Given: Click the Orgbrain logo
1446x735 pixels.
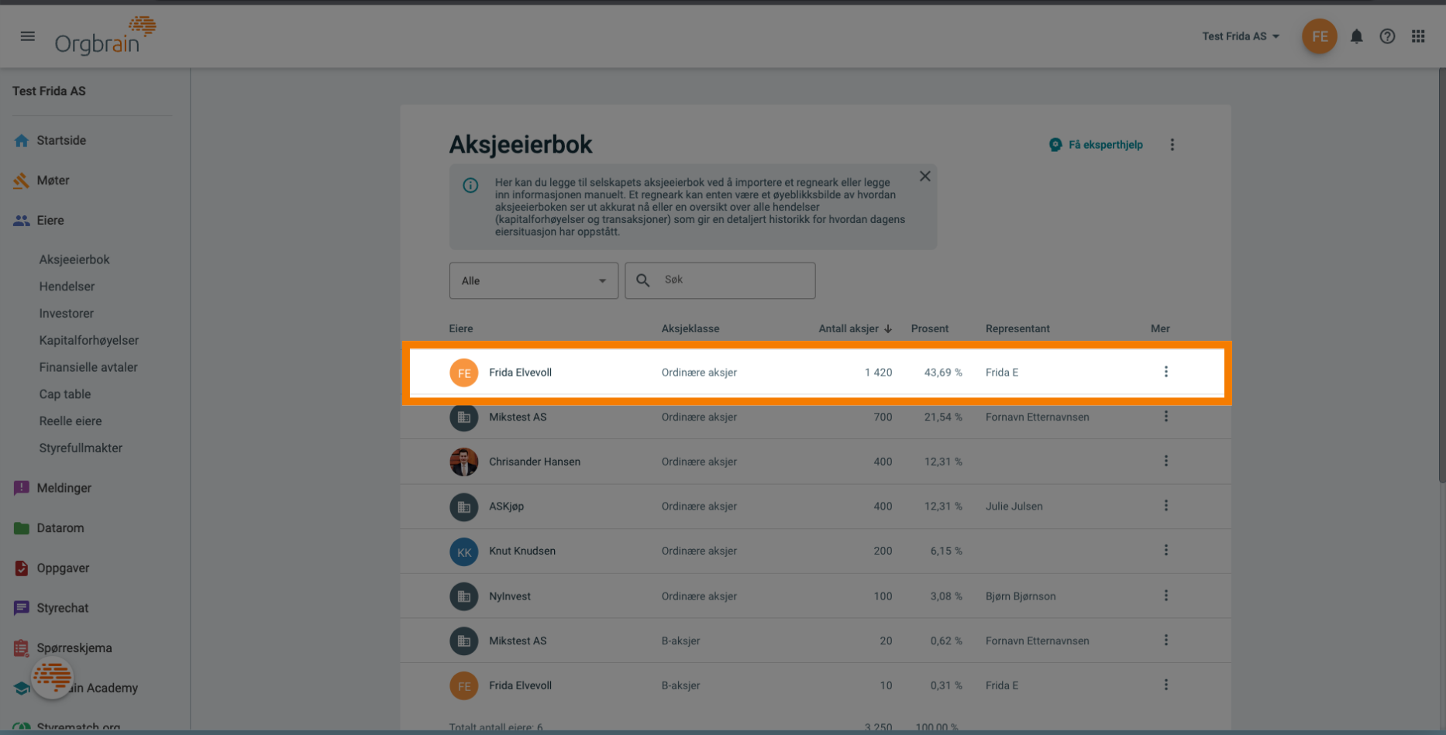Looking at the screenshot, I should click(105, 36).
